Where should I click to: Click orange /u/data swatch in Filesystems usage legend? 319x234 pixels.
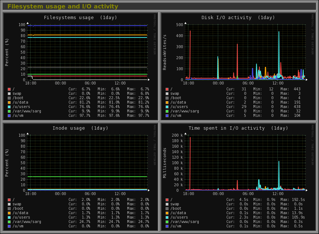click(x=9, y=102)
